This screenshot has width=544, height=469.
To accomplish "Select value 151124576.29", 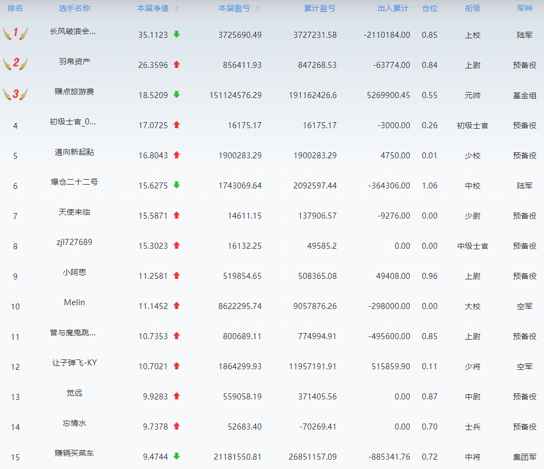I will (x=235, y=95).
